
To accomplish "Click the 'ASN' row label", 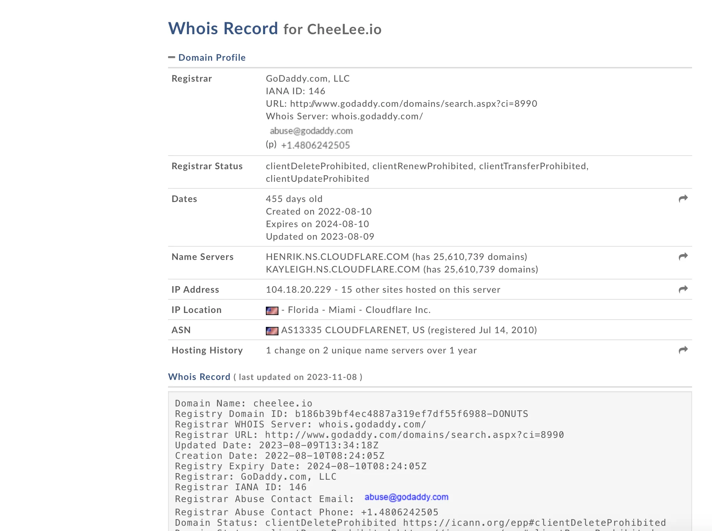I will (181, 330).
